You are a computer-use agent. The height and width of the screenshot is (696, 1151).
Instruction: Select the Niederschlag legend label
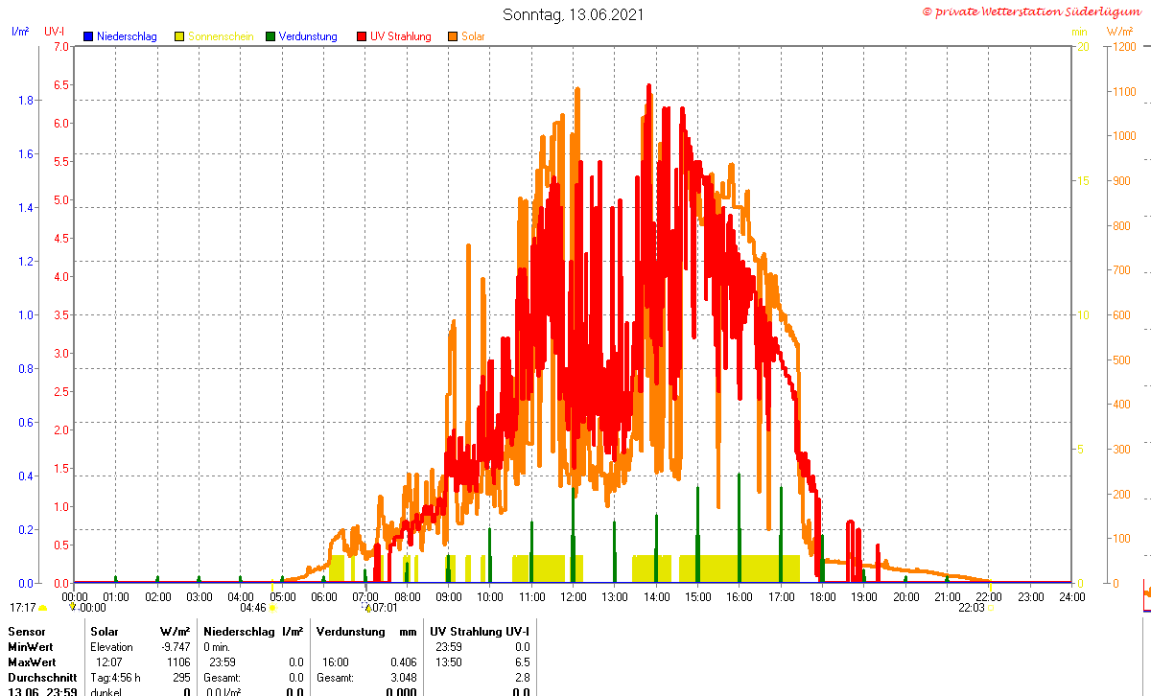pos(127,36)
